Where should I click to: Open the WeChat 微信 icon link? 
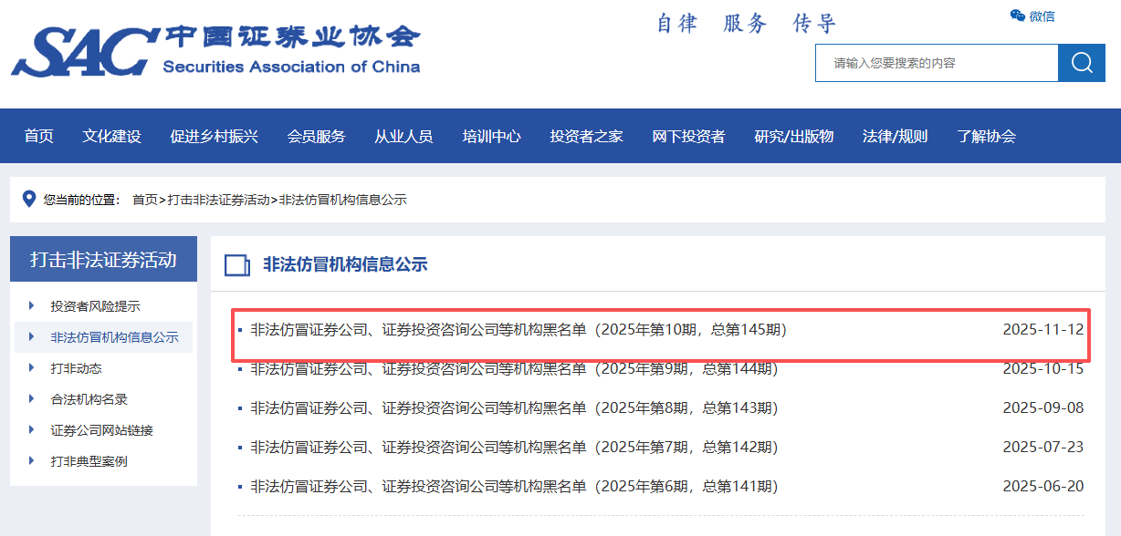pos(1032,15)
